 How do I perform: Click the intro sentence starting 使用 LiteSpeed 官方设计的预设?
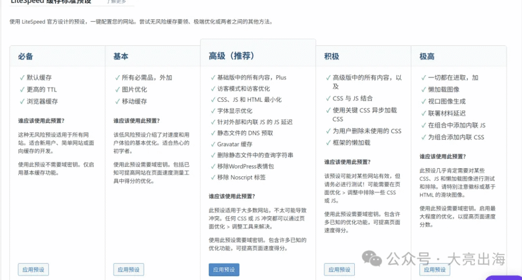(141, 22)
